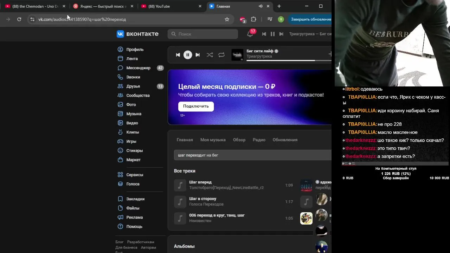Click the red extension icon in toolbar
Screen dimensions: 450x253
click(243, 20)
